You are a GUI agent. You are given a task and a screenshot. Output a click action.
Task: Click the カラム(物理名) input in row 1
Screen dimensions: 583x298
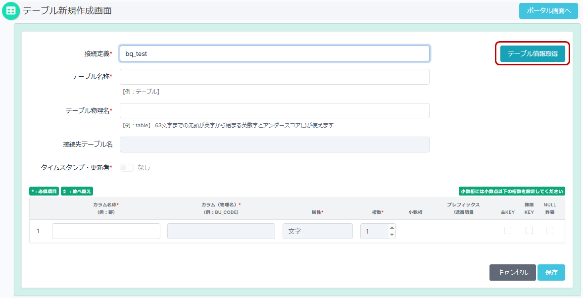221,231
